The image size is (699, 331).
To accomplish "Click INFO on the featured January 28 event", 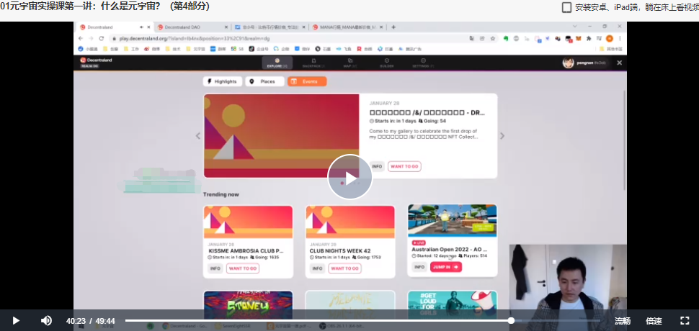I will (377, 166).
